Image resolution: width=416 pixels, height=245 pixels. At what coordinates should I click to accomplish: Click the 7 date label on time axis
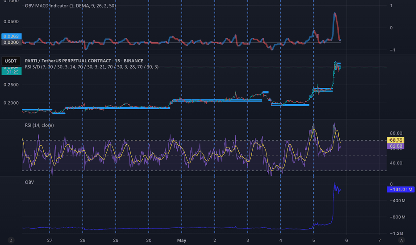379,240
